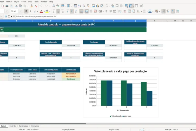Apply the red font color swatch
Image resolution: width=196 pixels, height=131 pixels.
(x=41, y=11)
